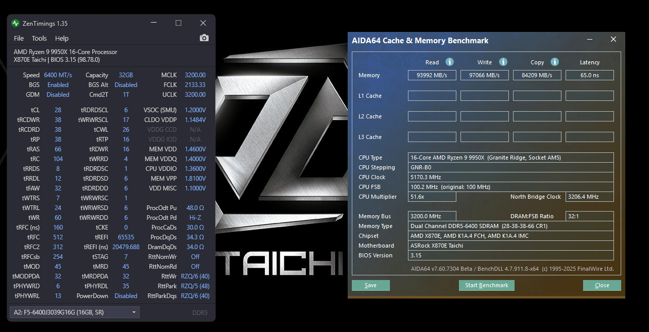
Task: Close the AIDA64 window using title X
Action: (613, 40)
